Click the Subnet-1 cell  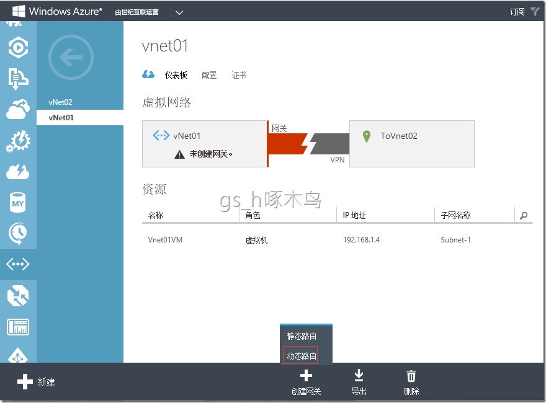(x=456, y=240)
